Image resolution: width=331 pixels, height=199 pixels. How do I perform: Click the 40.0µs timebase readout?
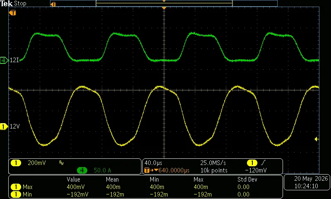tap(153, 163)
